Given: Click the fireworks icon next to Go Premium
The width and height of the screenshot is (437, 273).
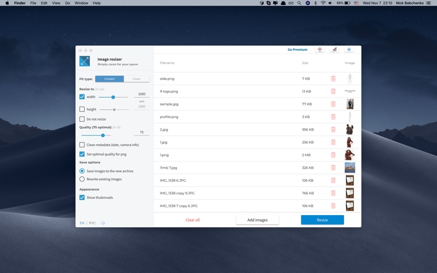Looking at the screenshot, I should point(320,49).
